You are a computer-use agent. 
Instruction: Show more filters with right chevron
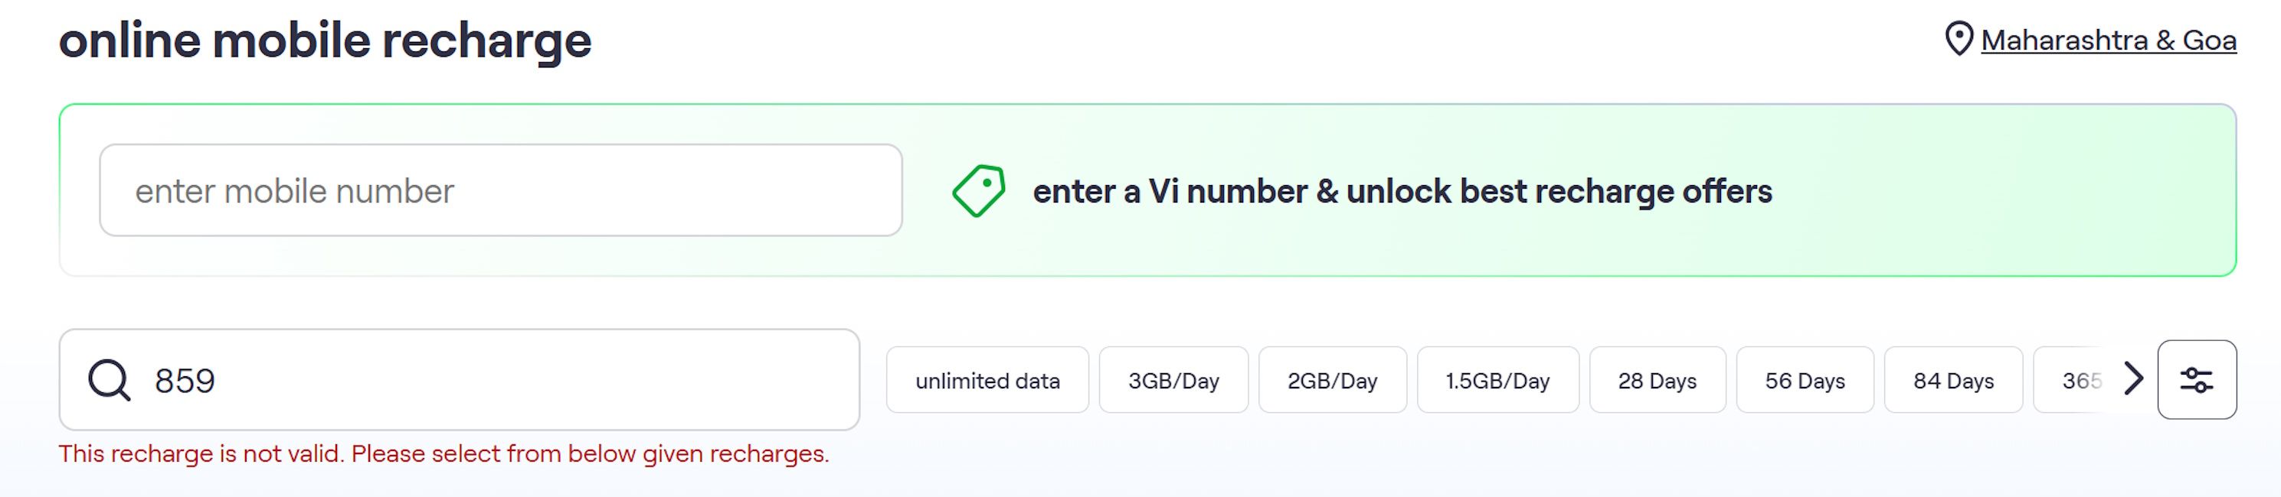tap(2134, 379)
